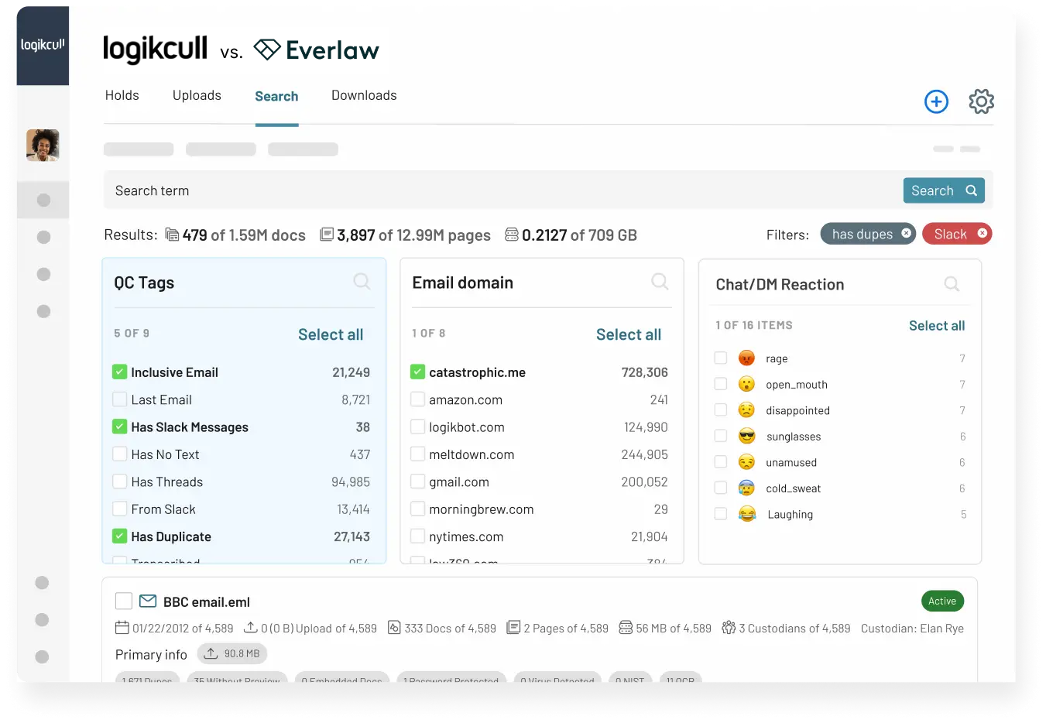Check the gmail.com domain
The image size is (1046, 723).
pos(417,481)
